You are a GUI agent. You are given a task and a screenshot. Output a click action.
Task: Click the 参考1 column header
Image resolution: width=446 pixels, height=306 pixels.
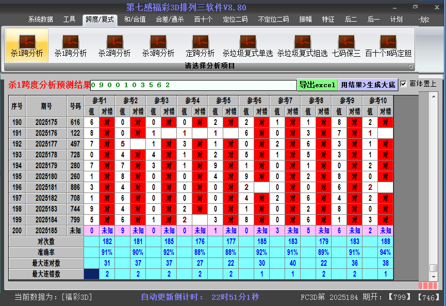coord(100,101)
